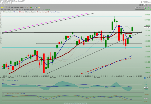This screenshot has height=104, width=151.
Task: Click the Stochastics current value scale marker
Action: pyautogui.click(x=146, y=99)
